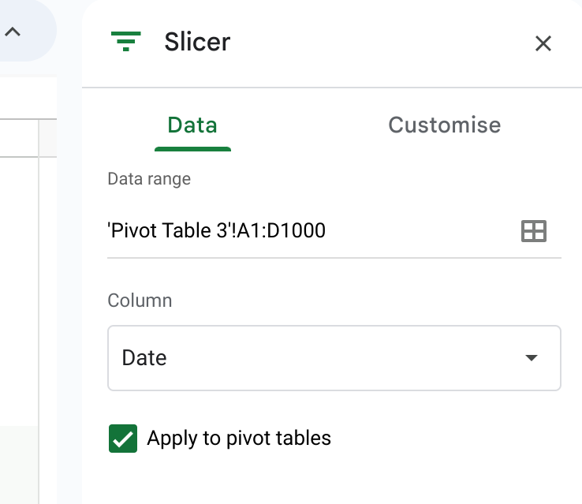Viewport: 582px width, 504px height.
Task: Click the Apply to pivot tables label
Action: 239,439
